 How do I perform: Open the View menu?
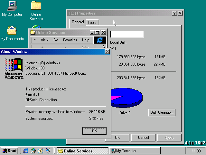click(44, 40)
